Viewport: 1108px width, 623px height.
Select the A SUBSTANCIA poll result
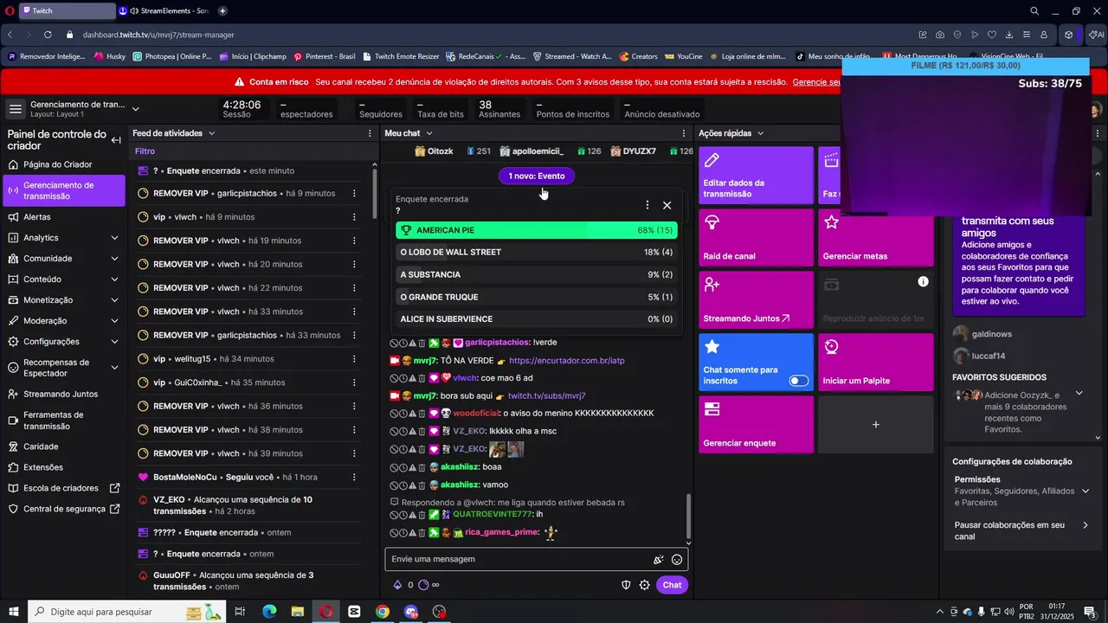(x=536, y=274)
